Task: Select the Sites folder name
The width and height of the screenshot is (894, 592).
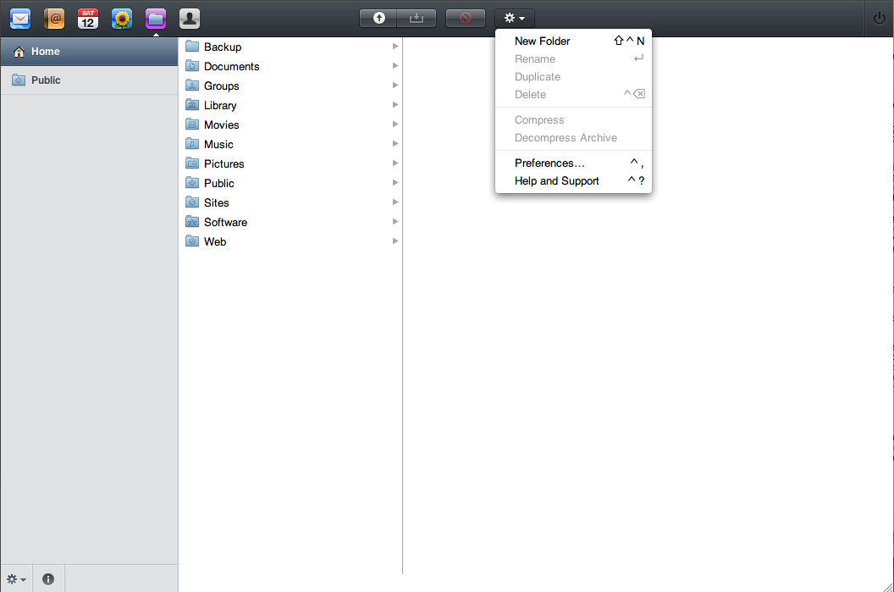Action: 217,202
